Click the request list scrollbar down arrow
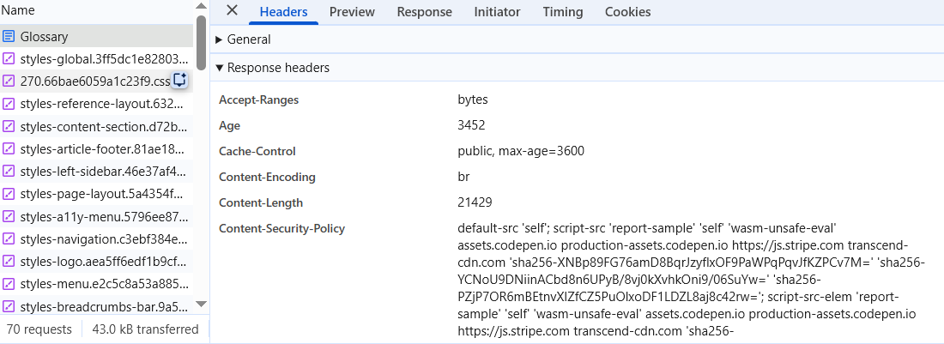Image resolution: width=944 pixels, height=344 pixels. 201,305
